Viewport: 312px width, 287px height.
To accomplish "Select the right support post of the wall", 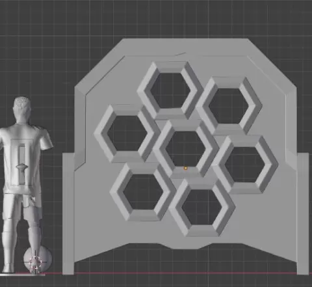I will pyautogui.click(x=303, y=213).
